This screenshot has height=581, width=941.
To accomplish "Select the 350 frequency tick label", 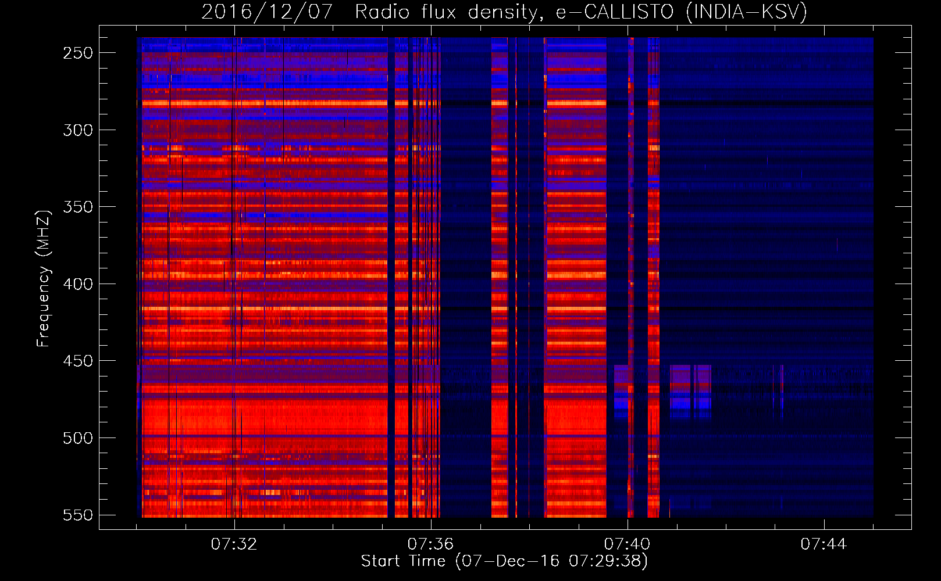I will coord(78,207).
